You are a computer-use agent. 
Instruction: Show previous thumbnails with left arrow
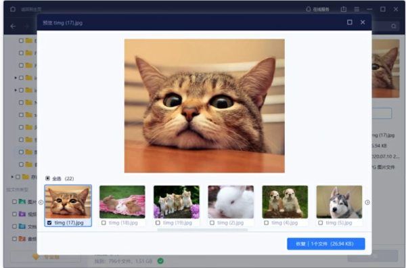(x=41, y=202)
